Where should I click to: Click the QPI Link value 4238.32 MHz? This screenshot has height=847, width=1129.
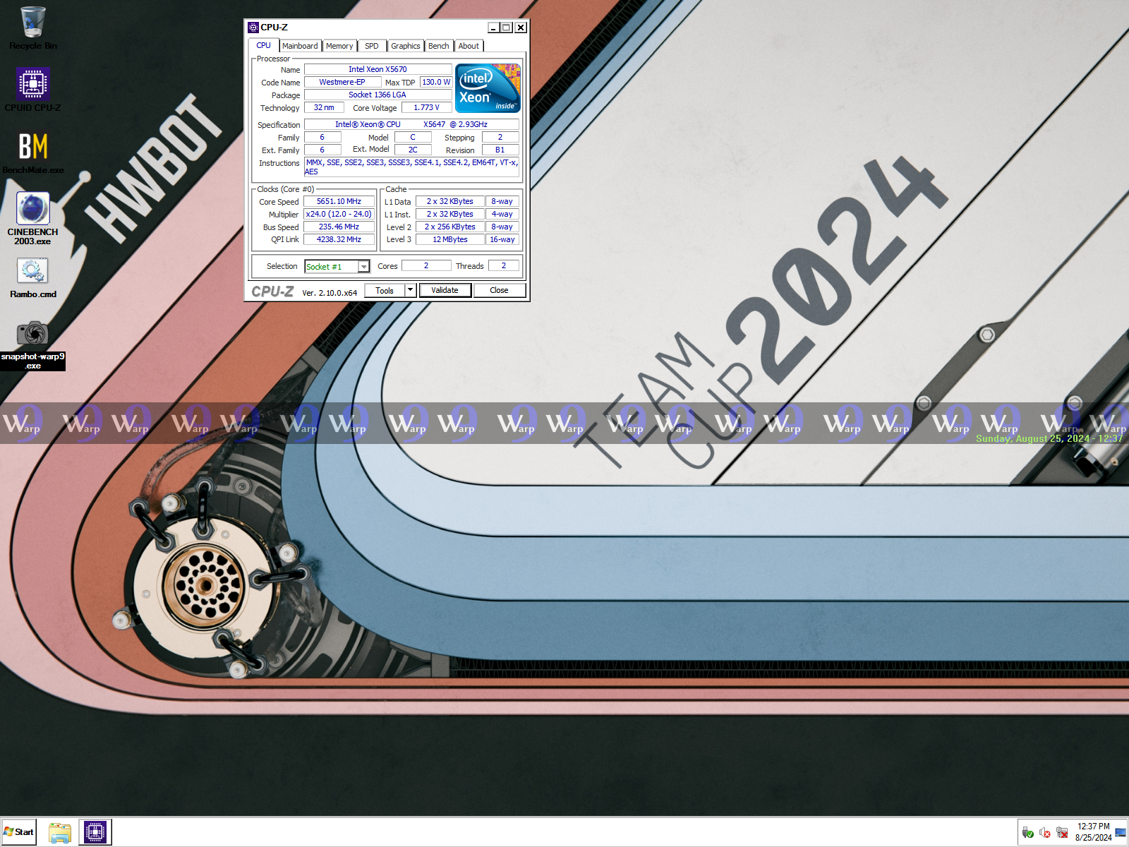339,239
